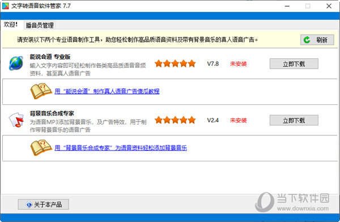Click the 能说会道 专业版 title text

pos(50,57)
